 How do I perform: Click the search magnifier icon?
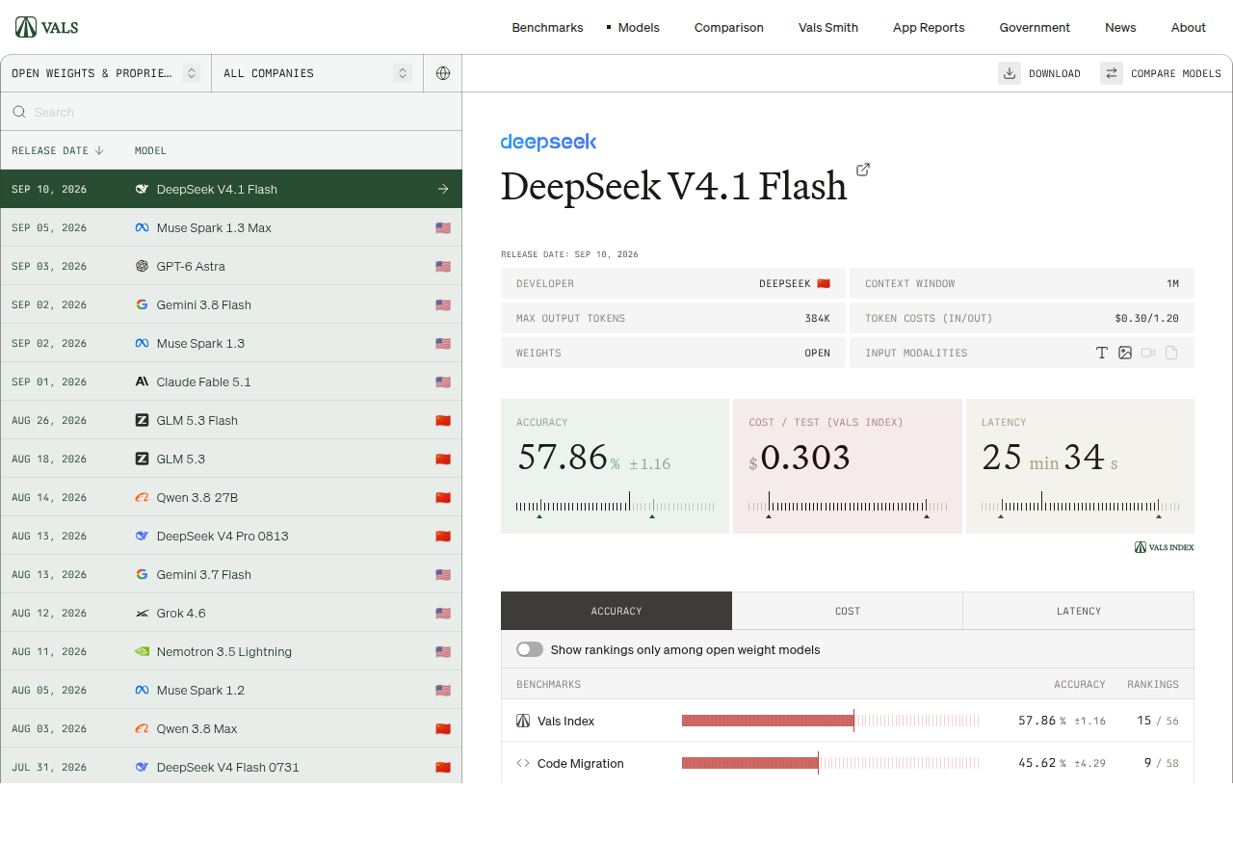point(19,112)
